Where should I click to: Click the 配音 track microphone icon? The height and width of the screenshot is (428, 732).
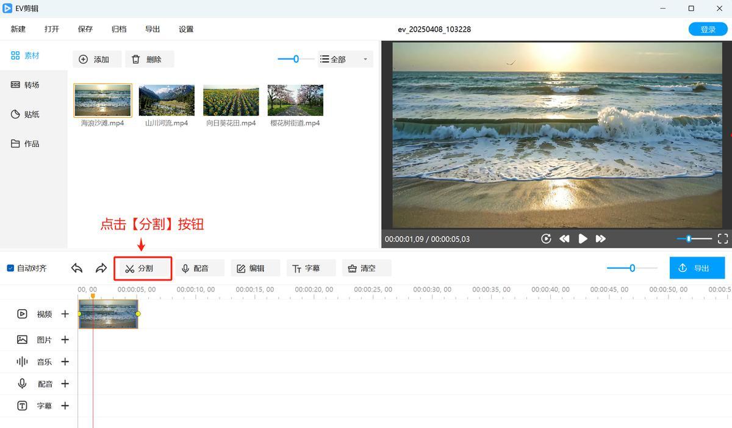point(22,383)
